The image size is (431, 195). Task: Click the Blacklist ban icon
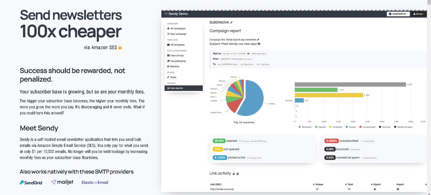point(168,66)
